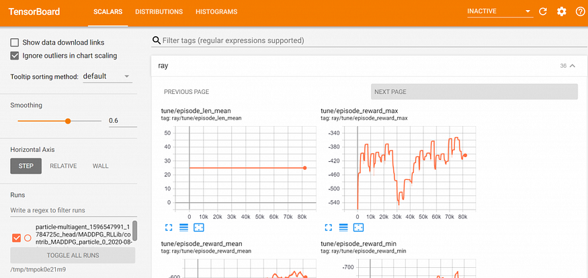Open the help question mark icon

(580, 11)
